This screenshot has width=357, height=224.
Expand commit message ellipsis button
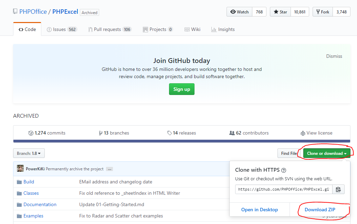pos(109,169)
